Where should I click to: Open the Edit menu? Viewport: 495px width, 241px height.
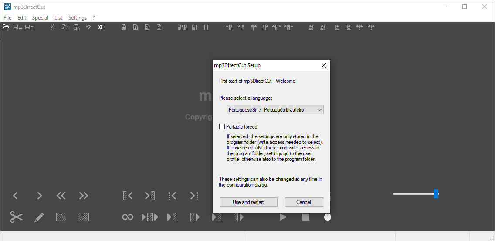click(x=22, y=18)
